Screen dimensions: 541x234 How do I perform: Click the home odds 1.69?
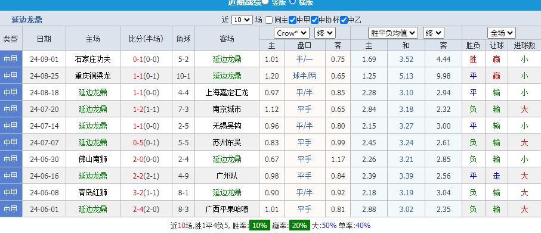point(369,60)
